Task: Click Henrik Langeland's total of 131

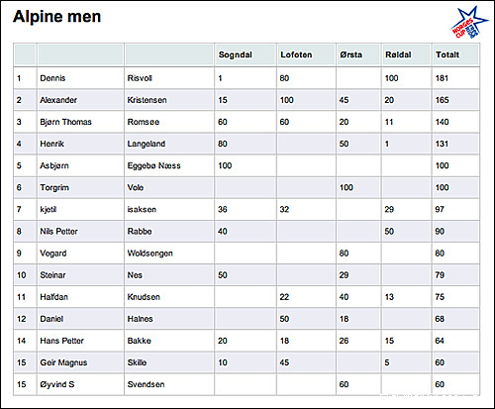Action: click(x=442, y=144)
